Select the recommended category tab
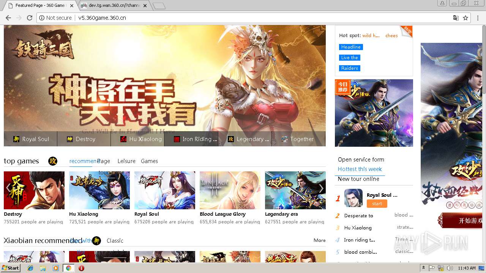 [84, 161]
